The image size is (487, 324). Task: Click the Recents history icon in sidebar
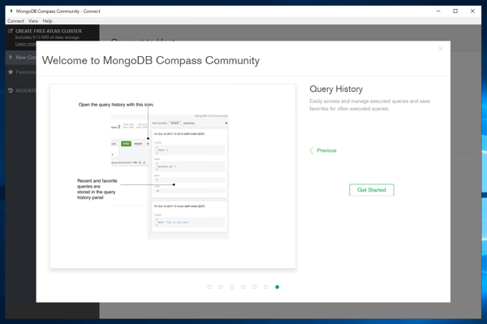coord(11,90)
